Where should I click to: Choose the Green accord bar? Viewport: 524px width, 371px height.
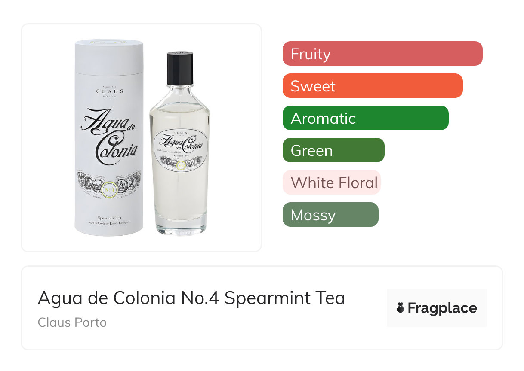(333, 150)
